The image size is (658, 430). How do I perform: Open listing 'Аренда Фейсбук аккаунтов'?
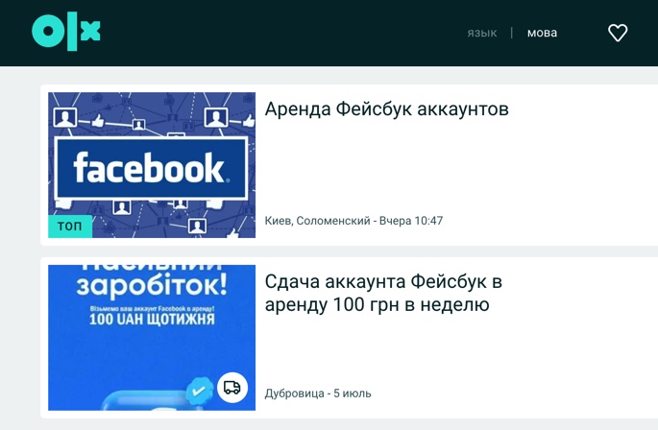click(x=386, y=109)
